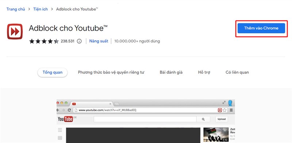Click the extension preview screenshot image
Screen dimensions: 292x143
(146, 121)
